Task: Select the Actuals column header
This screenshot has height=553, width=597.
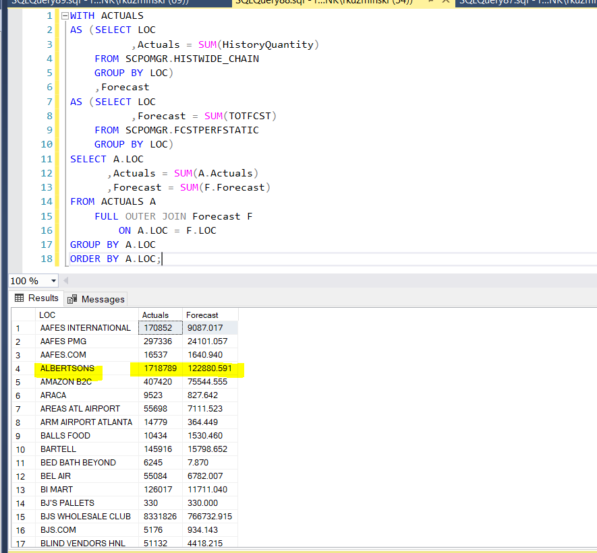Action: (x=160, y=315)
